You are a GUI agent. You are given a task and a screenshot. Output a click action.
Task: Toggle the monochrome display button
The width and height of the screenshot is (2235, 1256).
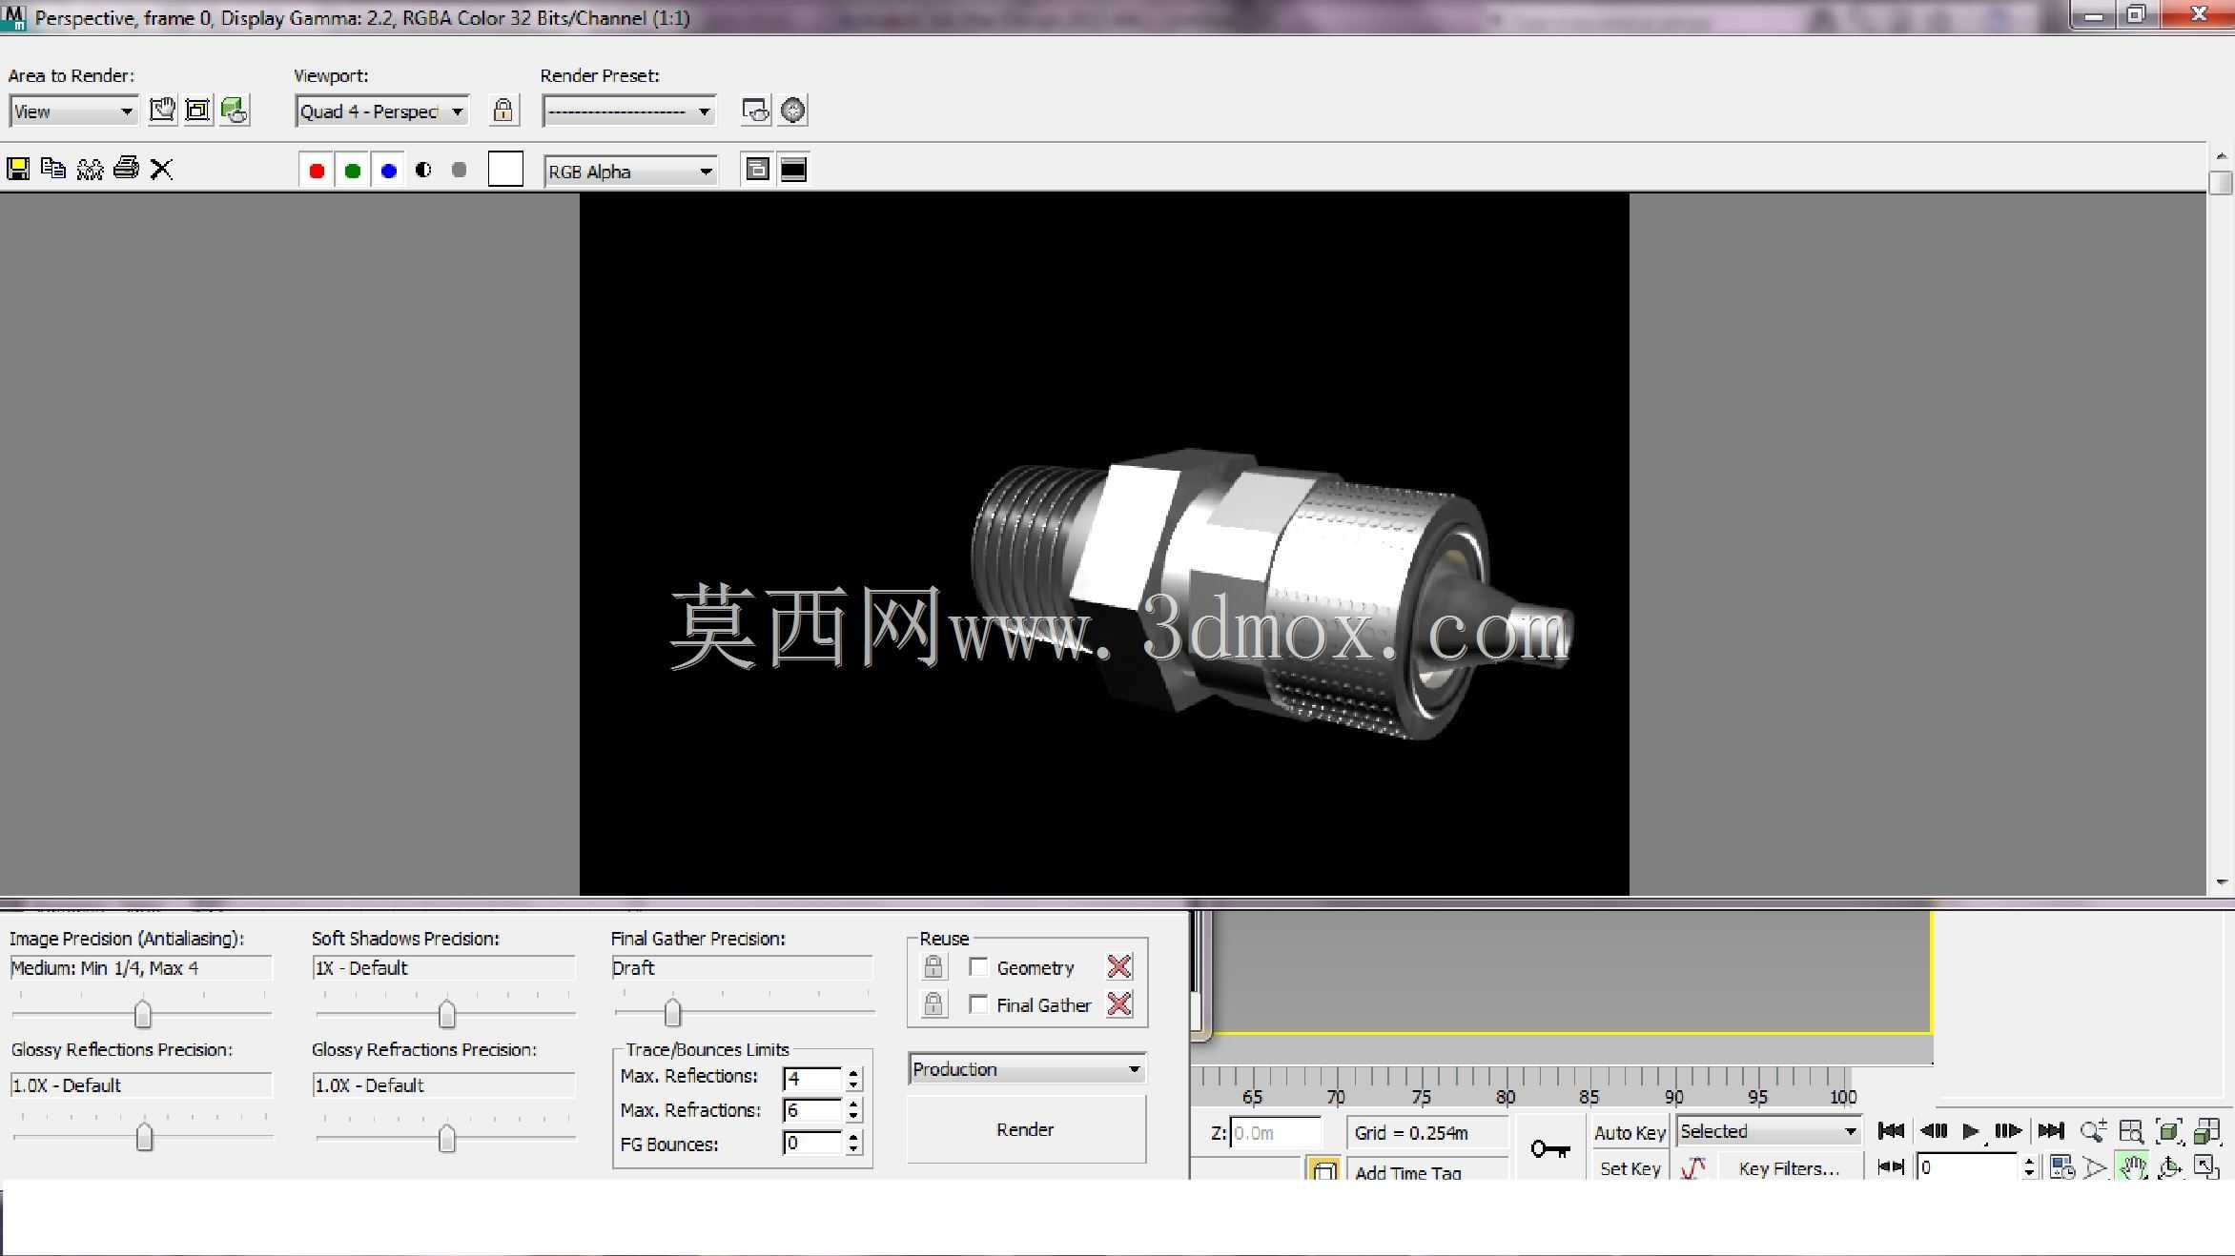click(459, 170)
